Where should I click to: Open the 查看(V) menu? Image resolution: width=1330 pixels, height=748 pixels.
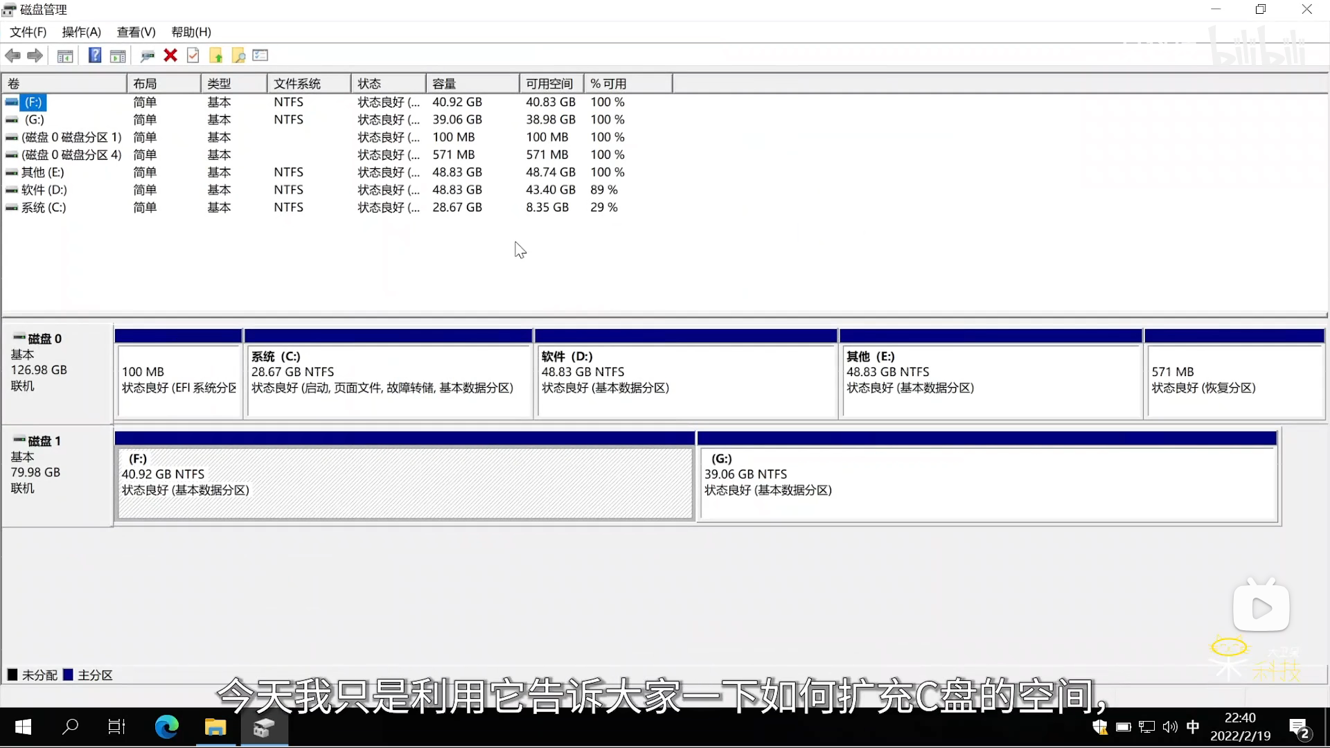(x=136, y=32)
